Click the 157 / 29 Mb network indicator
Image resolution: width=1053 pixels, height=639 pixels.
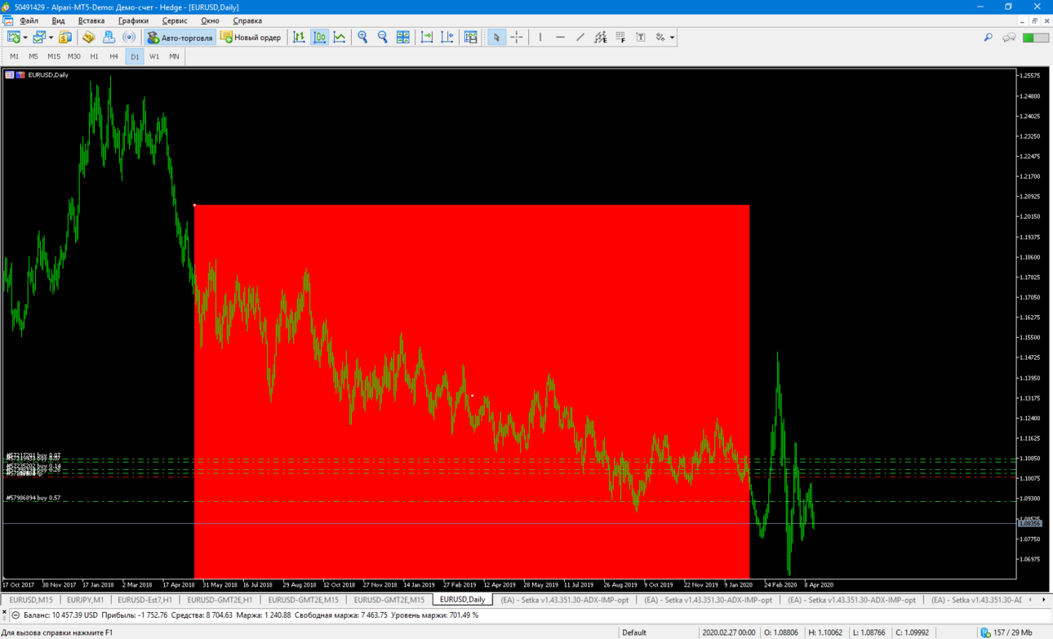click(1006, 632)
